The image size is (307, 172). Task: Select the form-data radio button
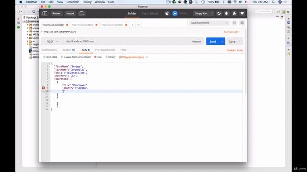pos(44,57)
